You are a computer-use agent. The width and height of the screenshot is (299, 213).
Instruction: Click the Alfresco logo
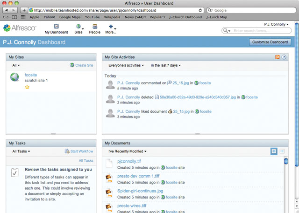[x=20, y=28]
